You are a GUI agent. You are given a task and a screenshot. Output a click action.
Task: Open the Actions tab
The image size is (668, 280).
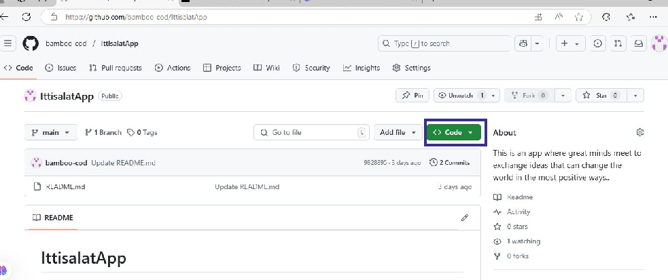pos(173,68)
